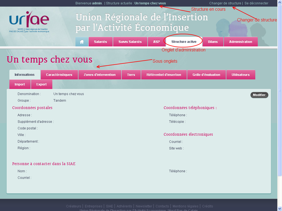Open the Import sub-tab

tap(20, 84)
